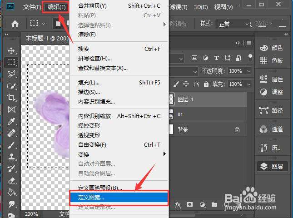Viewport: 293px width, 218px height.
Task: Open the 编辑(E) menu
Action: click(x=56, y=7)
